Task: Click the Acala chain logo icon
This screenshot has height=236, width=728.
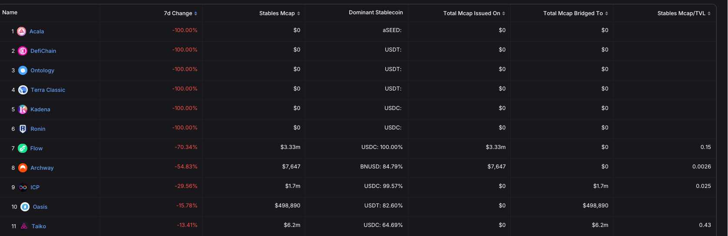Action: [21, 32]
